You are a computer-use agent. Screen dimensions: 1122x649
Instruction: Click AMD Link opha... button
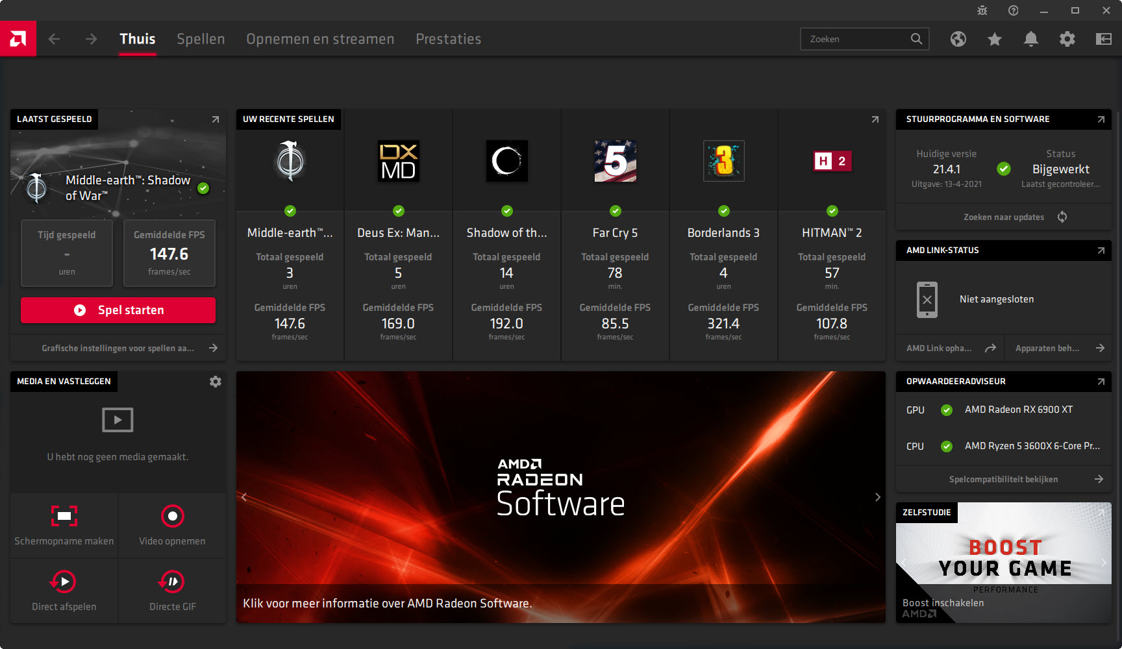pyautogui.click(x=951, y=349)
